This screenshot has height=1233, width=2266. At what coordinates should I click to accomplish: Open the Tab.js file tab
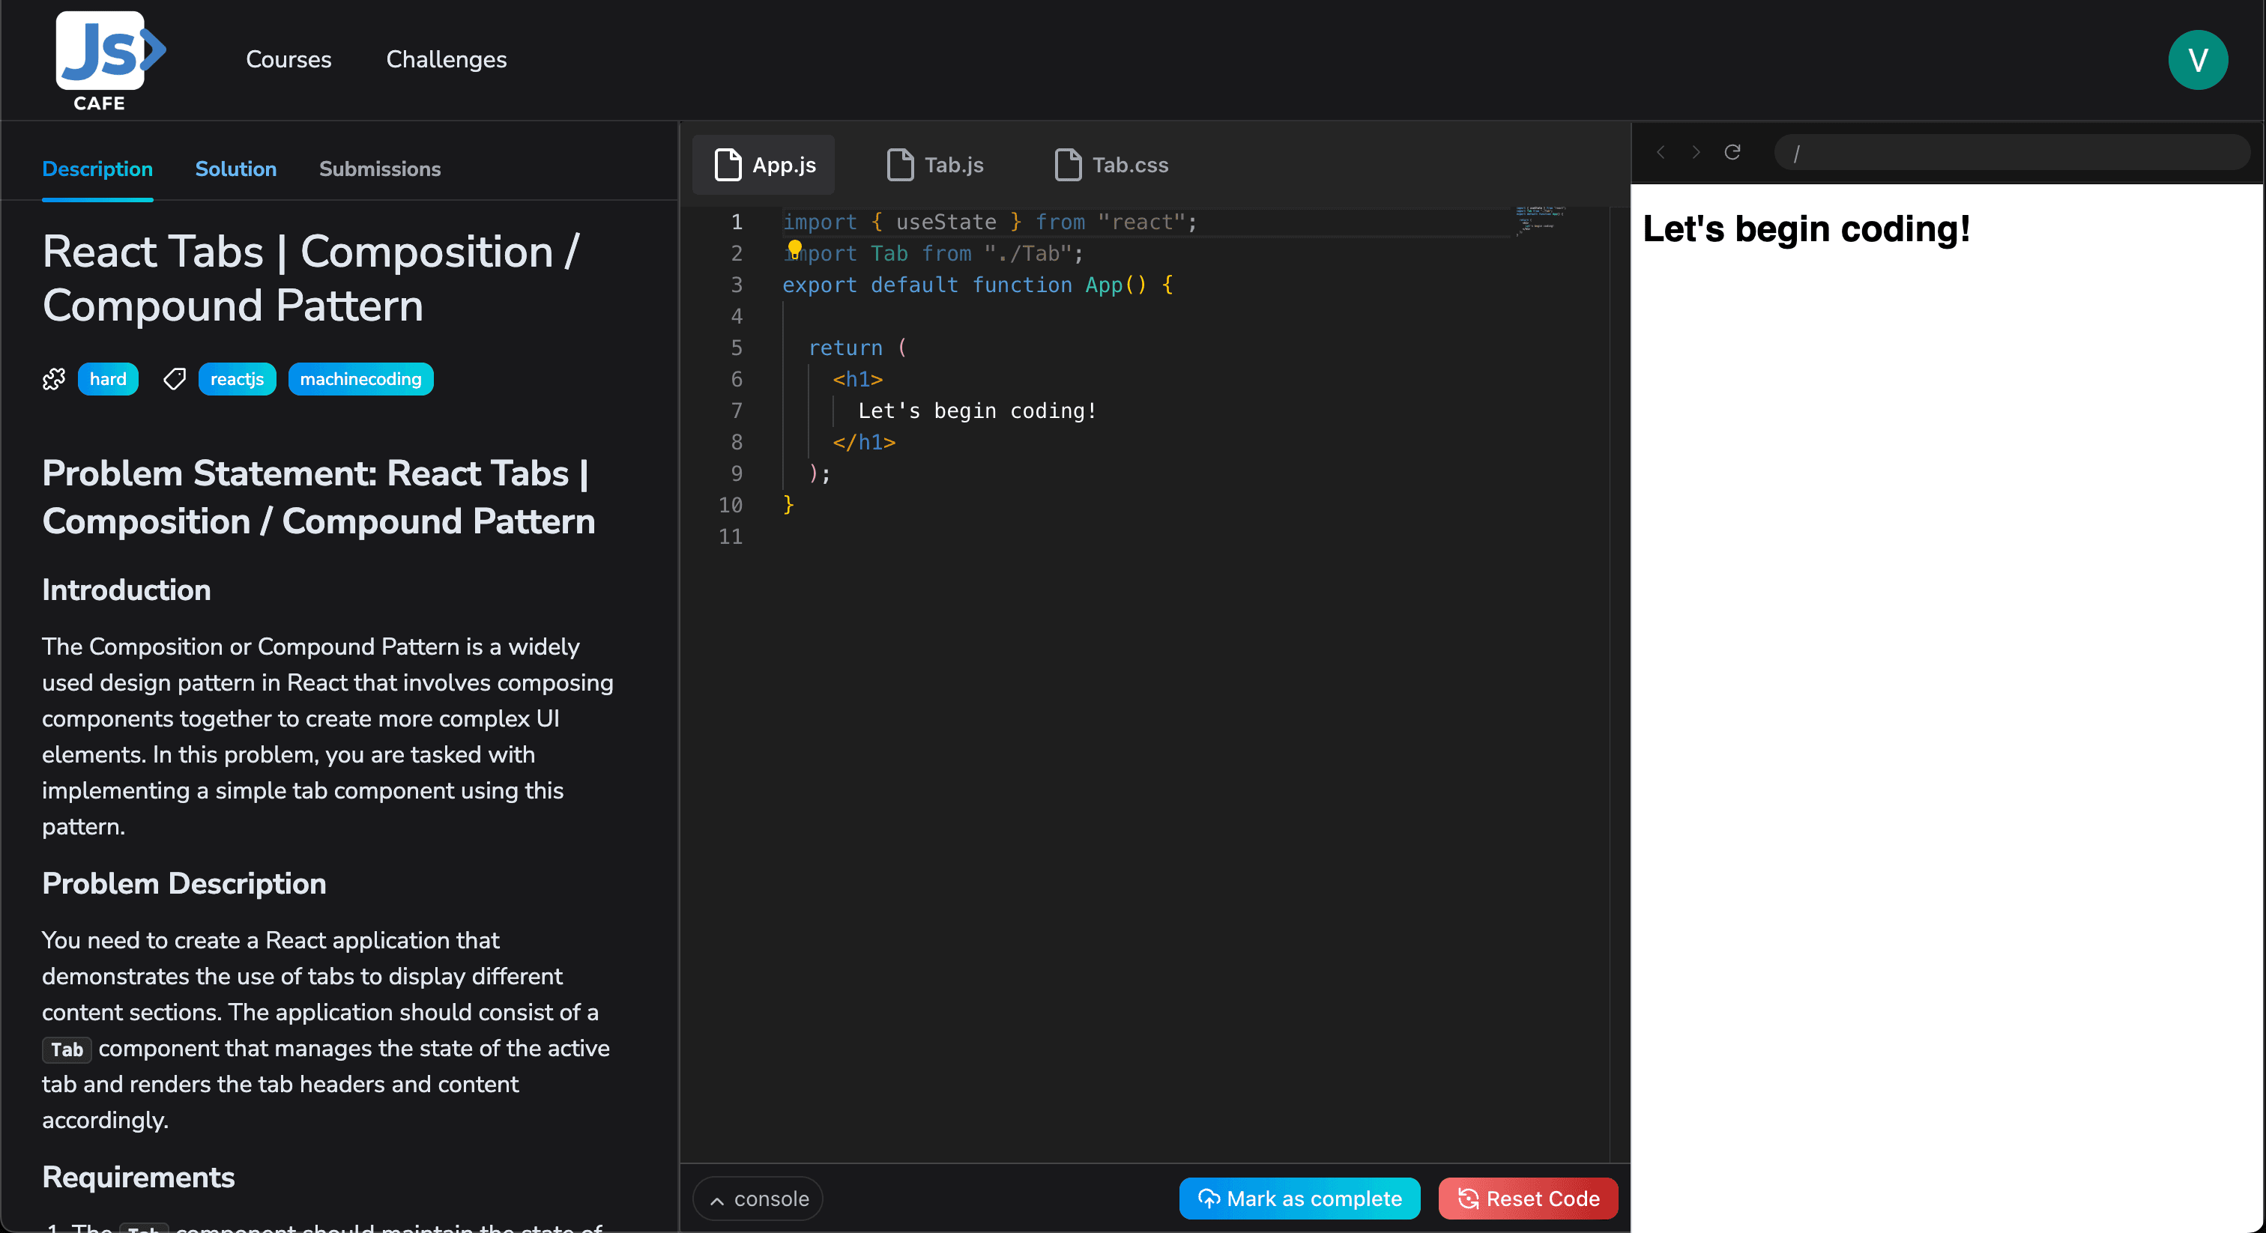pos(935,165)
